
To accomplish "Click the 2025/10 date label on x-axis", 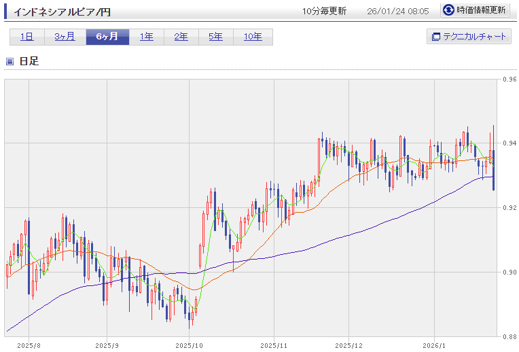I will [x=188, y=345].
